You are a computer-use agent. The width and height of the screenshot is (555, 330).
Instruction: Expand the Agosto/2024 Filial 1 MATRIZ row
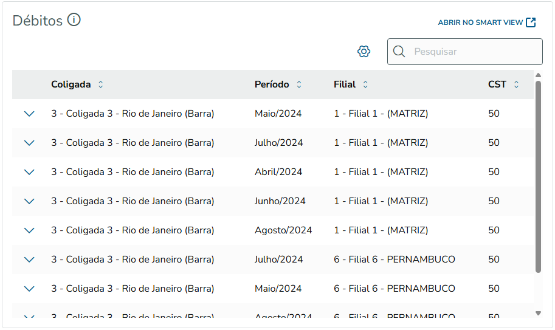pos(29,230)
